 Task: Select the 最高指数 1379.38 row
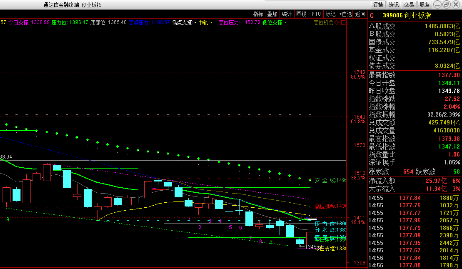click(414, 139)
